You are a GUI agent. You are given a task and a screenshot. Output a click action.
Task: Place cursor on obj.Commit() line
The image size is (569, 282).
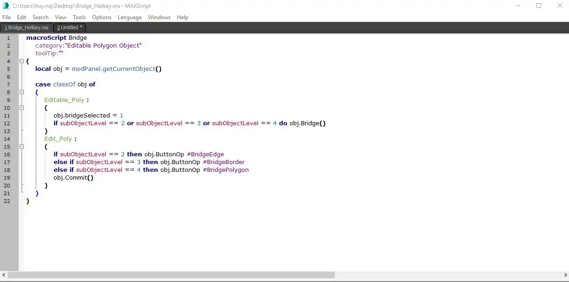pyautogui.click(x=73, y=178)
